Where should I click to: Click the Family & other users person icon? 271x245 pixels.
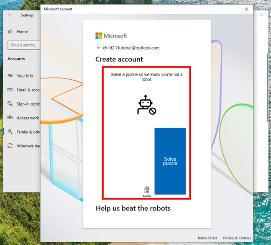(x=10, y=131)
